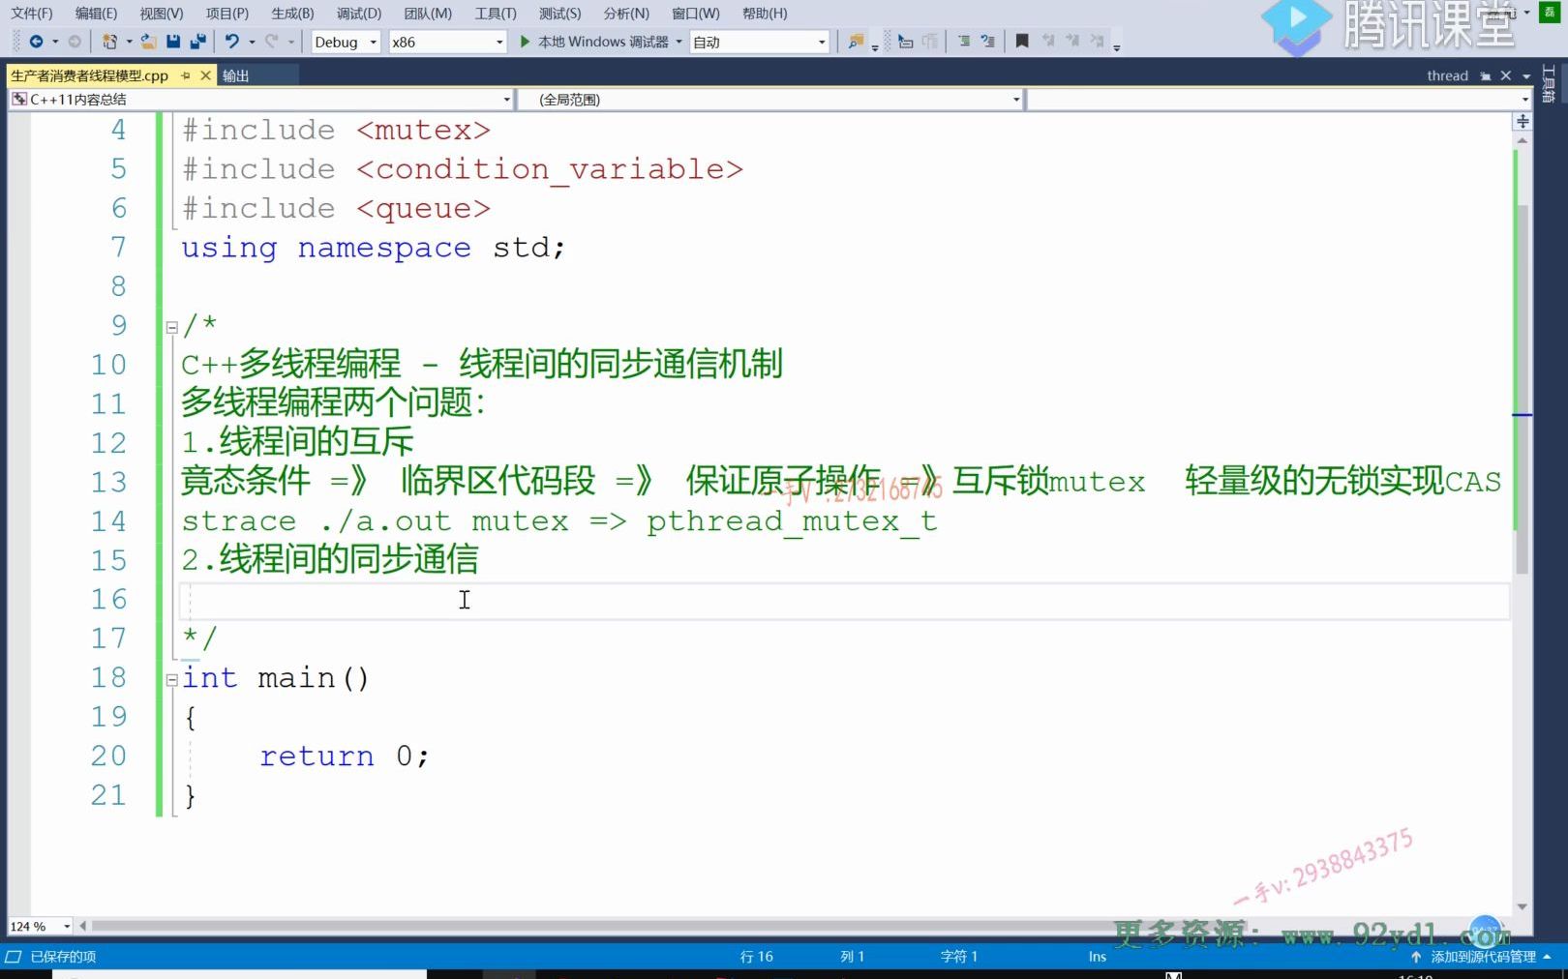Switch to the 输出 tab
The height and width of the screenshot is (979, 1568).
237,74
